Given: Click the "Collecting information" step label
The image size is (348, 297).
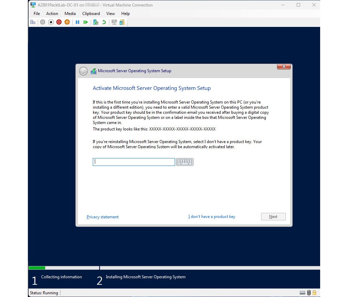Looking at the screenshot, I should coord(62,277).
